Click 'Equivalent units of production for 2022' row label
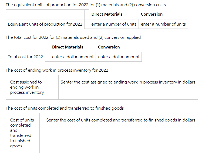202x153 pixels. 45,24
